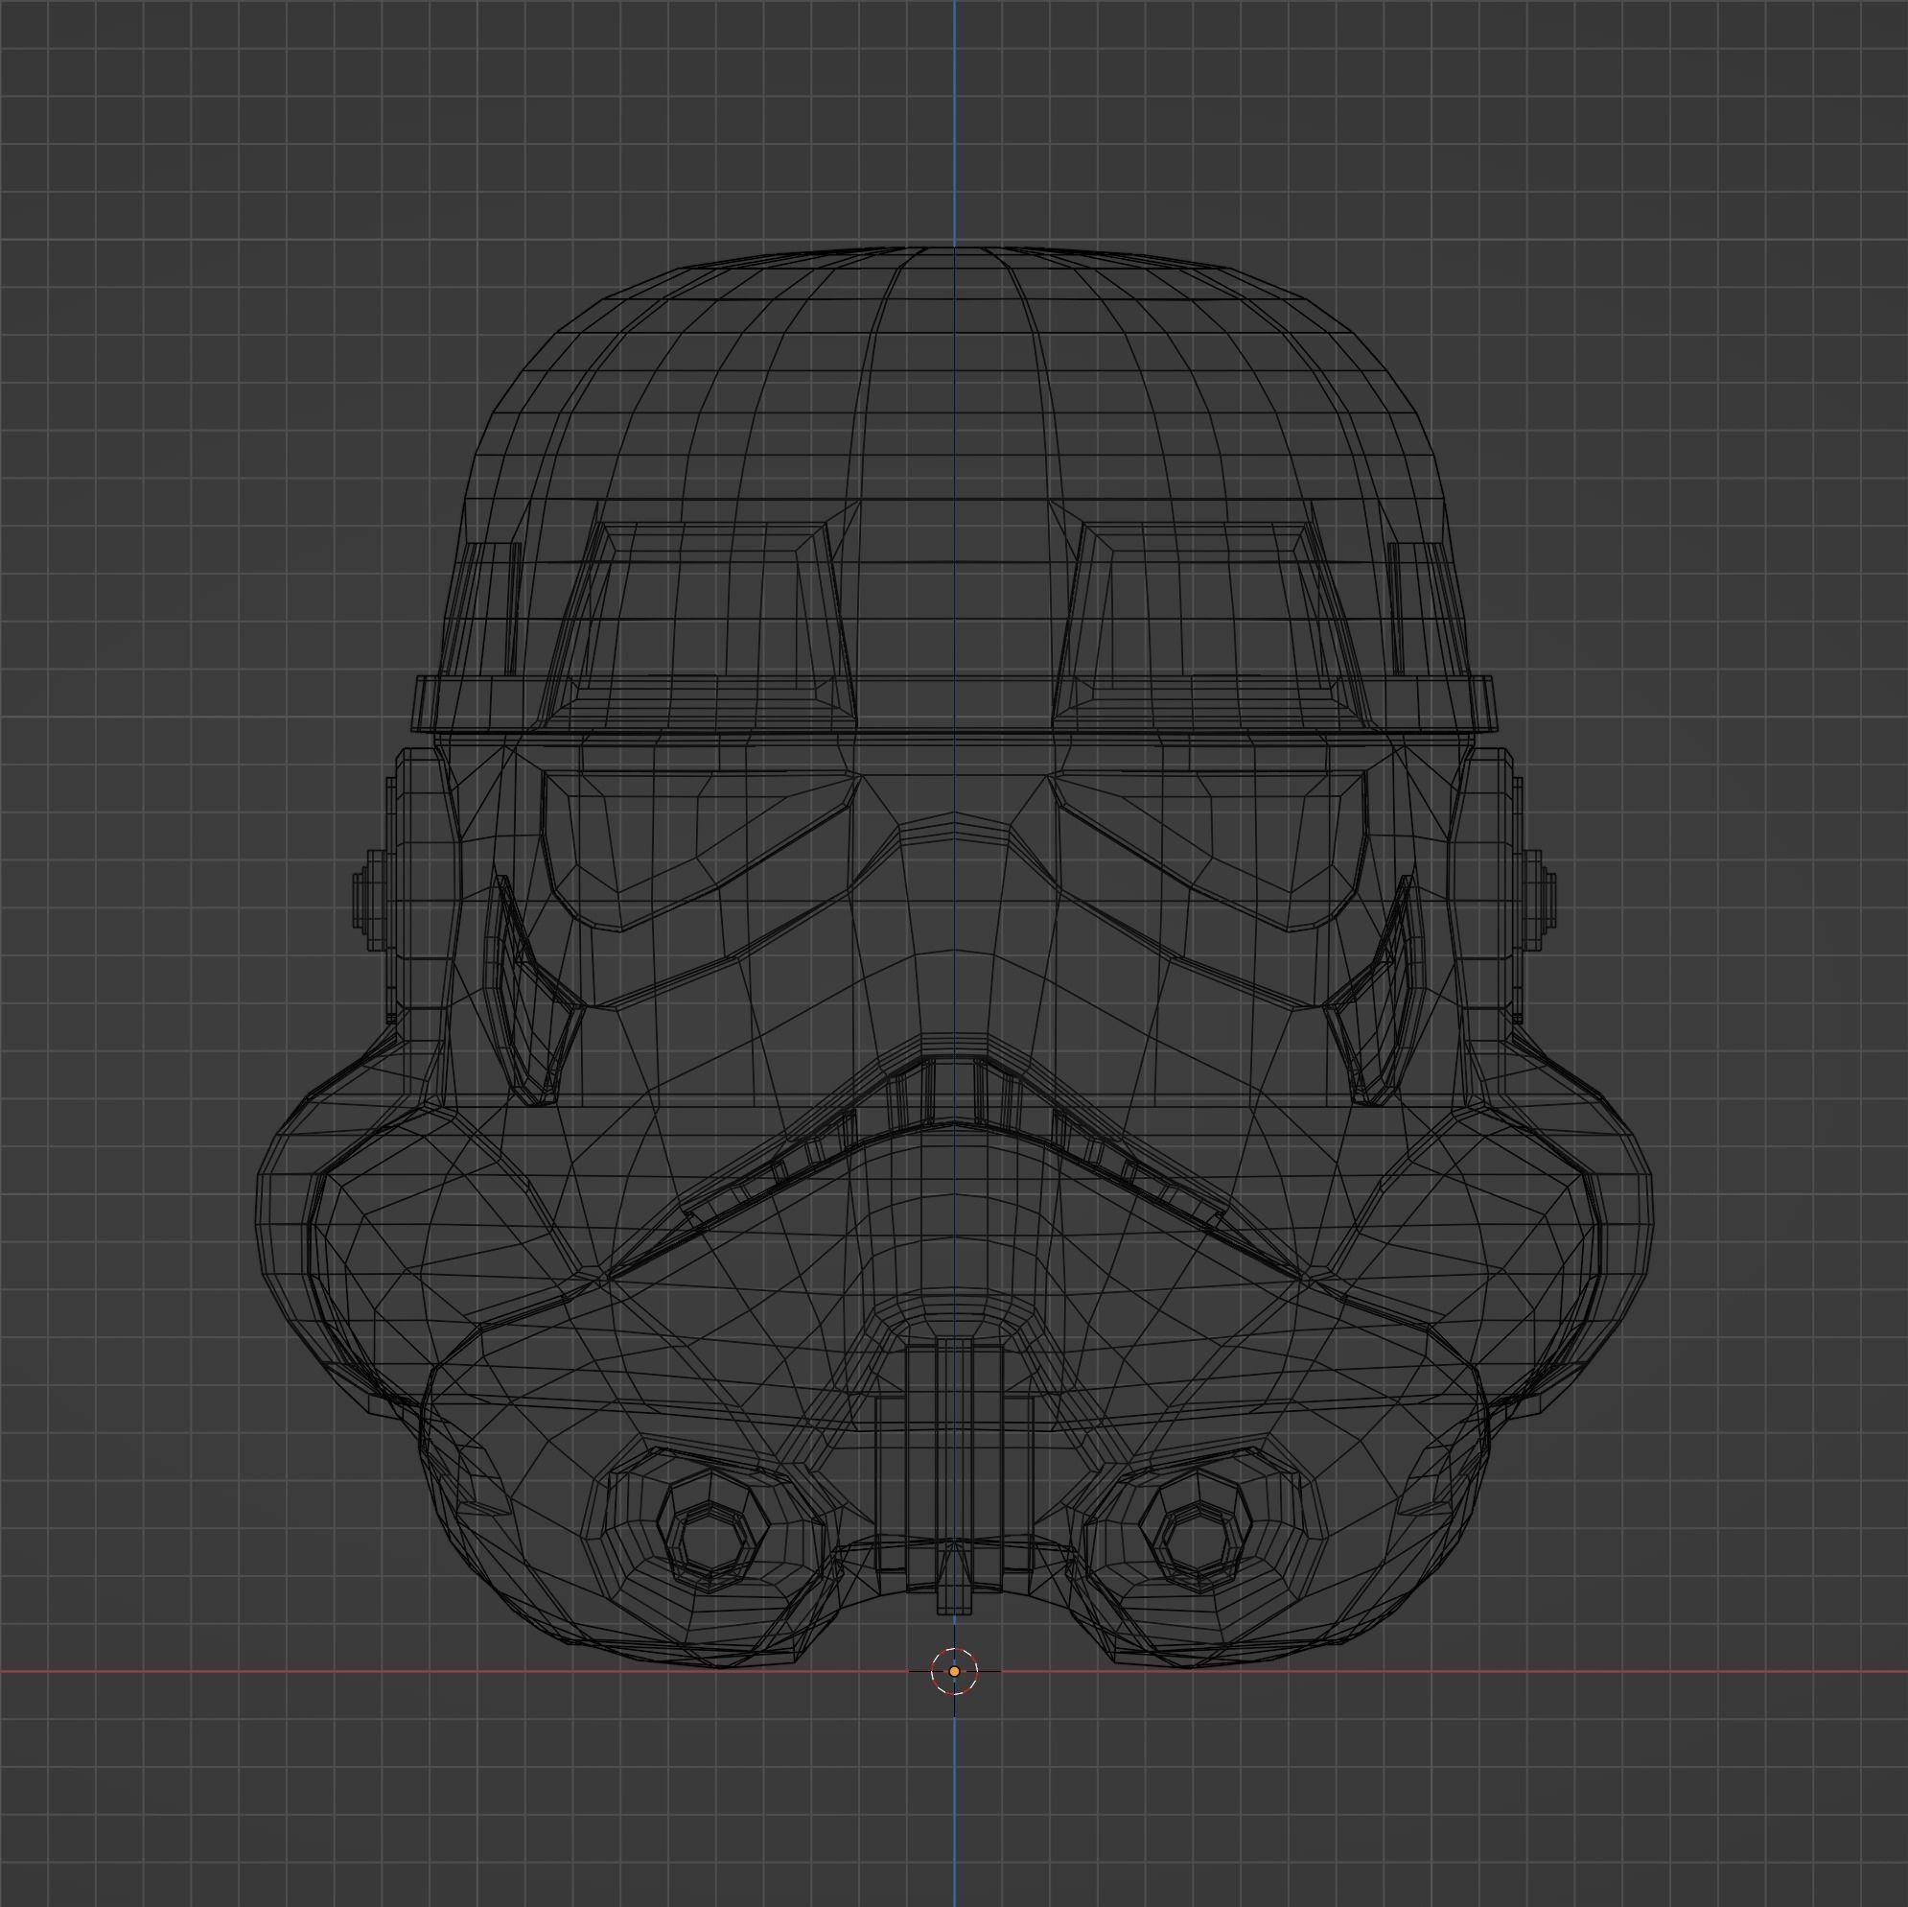Image resolution: width=1908 pixels, height=1907 pixels.
Task: Click the helmet's right eye lens
Action: pyautogui.click(x=1209, y=852)
